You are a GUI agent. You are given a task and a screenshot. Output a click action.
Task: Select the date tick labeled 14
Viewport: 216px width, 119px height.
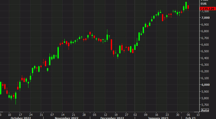tap(63, 115)
